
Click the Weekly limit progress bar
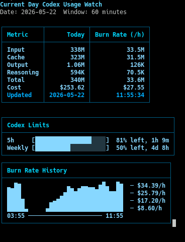[70, 148]
